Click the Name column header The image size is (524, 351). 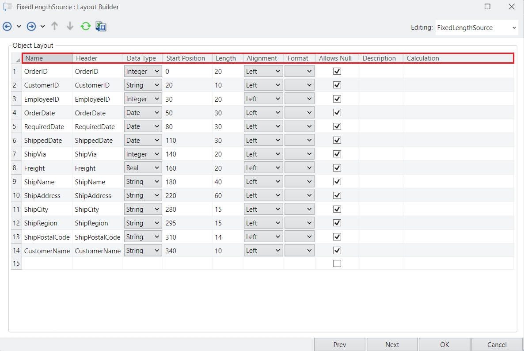tap(47, 58)
